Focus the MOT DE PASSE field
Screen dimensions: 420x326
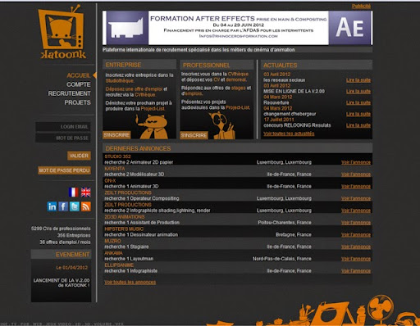point(63,138)
